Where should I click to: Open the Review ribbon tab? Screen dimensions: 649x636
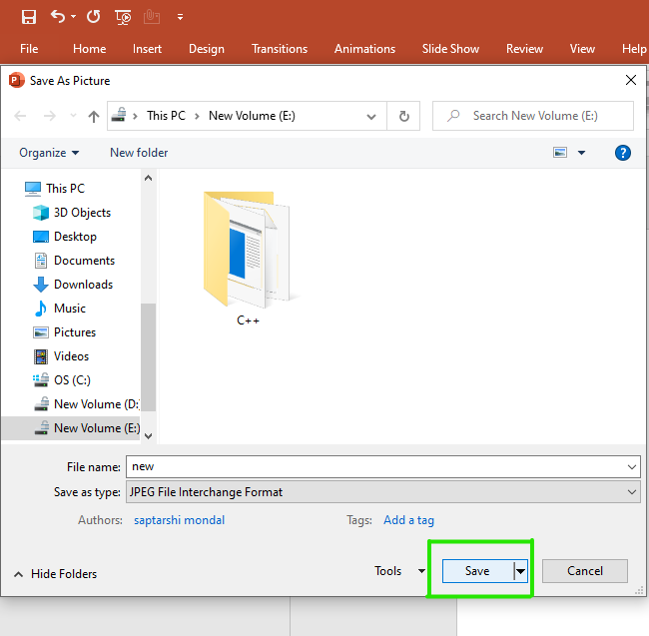pos(524,49)
